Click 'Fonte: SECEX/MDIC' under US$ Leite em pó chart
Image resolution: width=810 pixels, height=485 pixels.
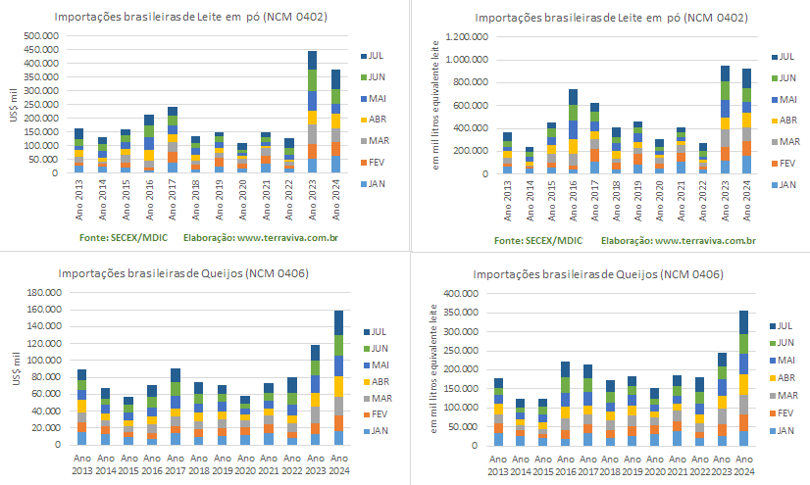tap(124, 238)
